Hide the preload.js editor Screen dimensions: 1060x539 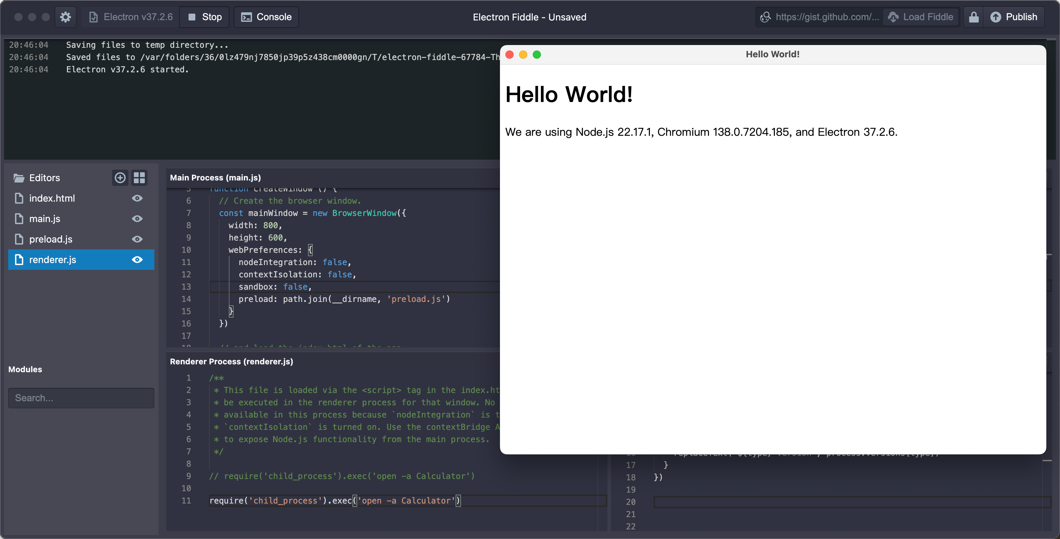click(x=137, y=239)
